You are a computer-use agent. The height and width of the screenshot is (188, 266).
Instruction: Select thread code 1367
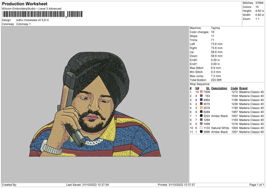click(x=235, y=112)
